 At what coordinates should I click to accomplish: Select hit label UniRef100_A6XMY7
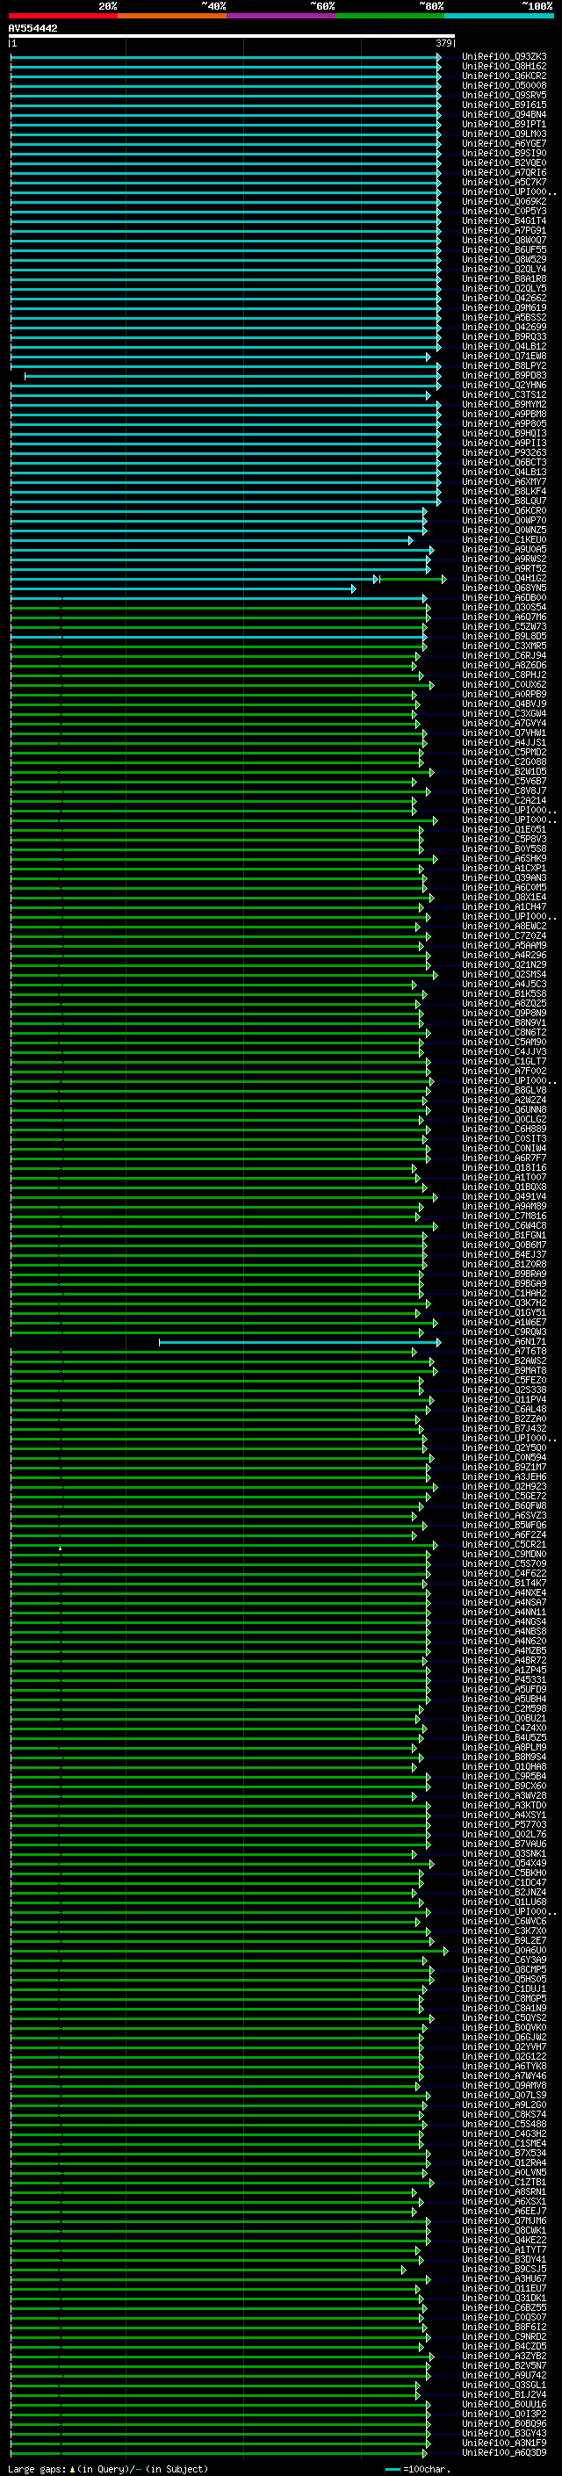(504, 481)
